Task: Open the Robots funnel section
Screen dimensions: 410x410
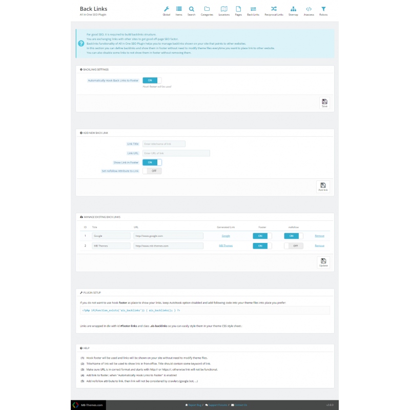Action: coord(323,10)
